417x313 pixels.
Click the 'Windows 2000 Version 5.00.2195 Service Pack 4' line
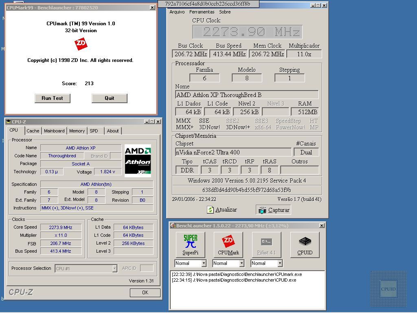pyautogui.click(x=247, y=181)
